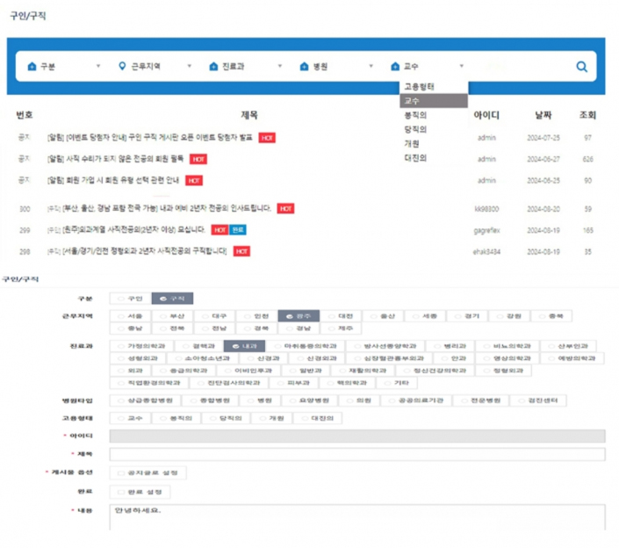Pick 봉직의 from the open dropdown list

coord(415,115)
